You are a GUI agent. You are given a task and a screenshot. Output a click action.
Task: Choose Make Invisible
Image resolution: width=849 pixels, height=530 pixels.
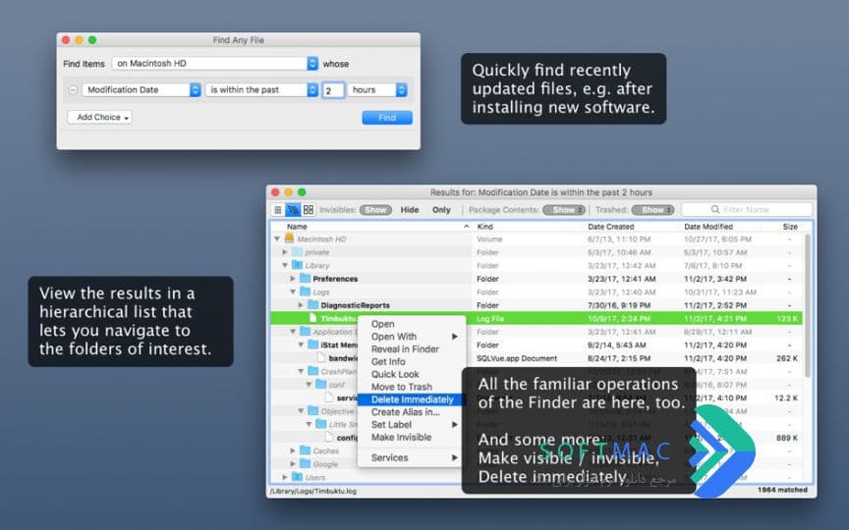(x=410, y=437)
